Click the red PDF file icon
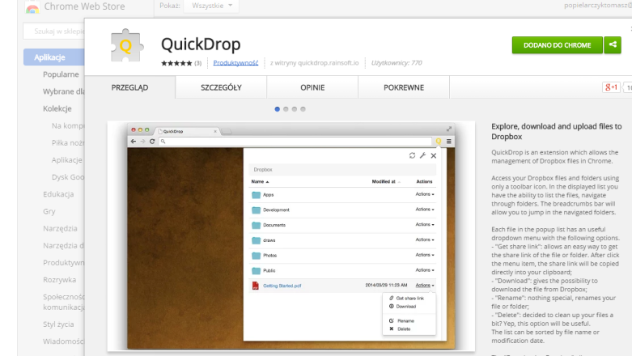Image resolution: width=632 pixels, height=356 pixels. point(255,286)
